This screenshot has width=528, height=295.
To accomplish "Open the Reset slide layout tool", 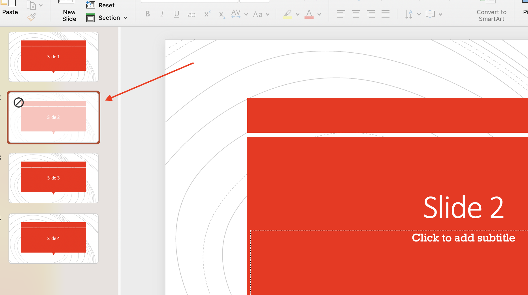I will coord(101,5).
